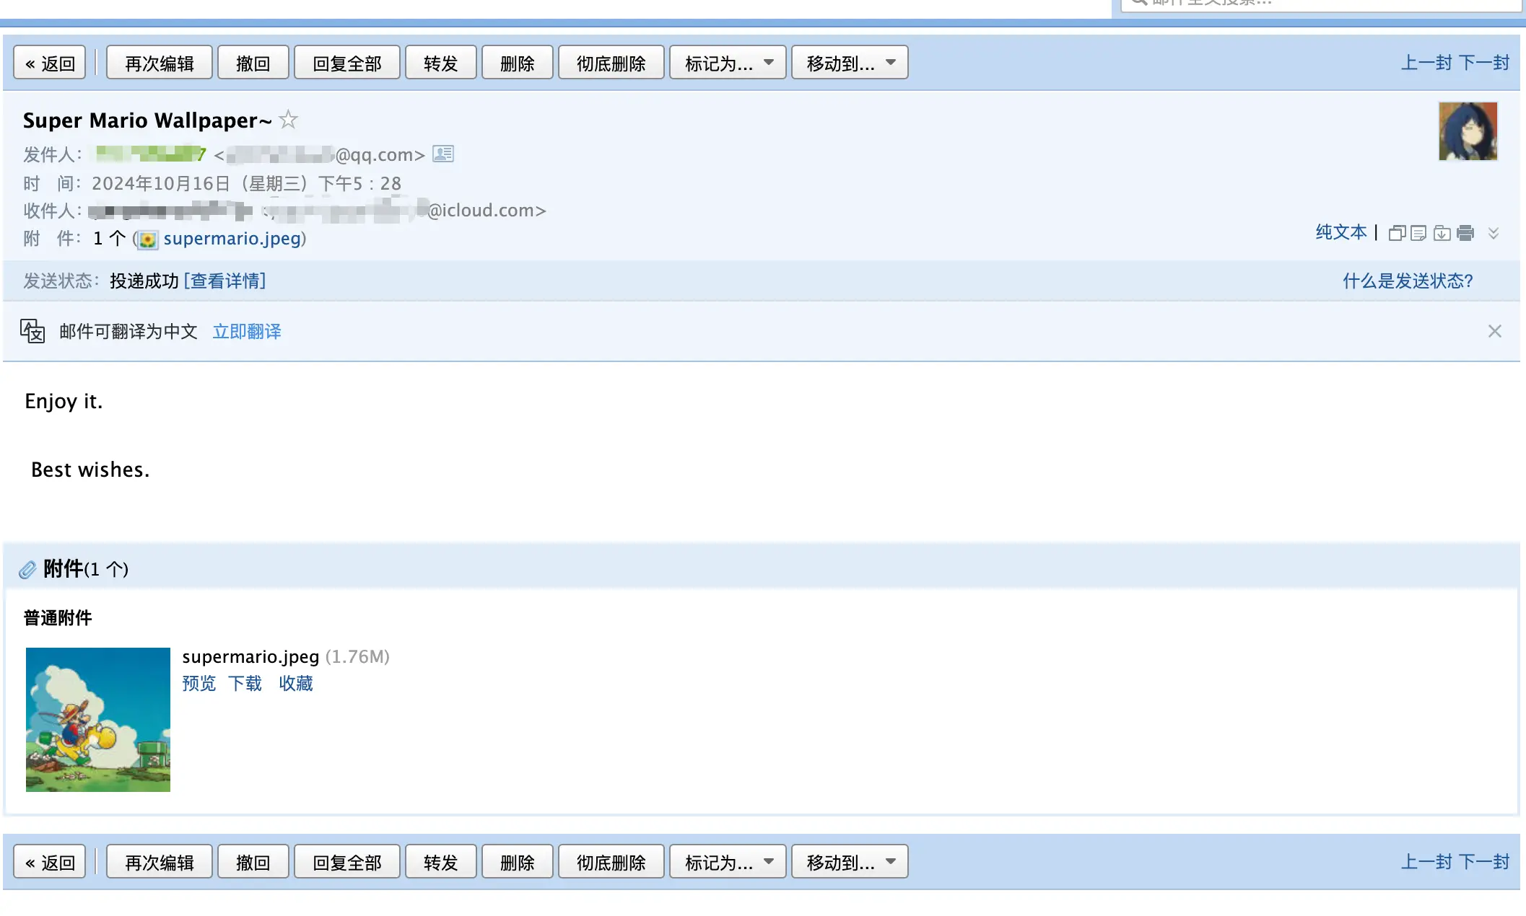Screen dimensions: 1526x916
Task: Click the note/memo icon beside 纯文本
Action: (x=1418, y=233)
